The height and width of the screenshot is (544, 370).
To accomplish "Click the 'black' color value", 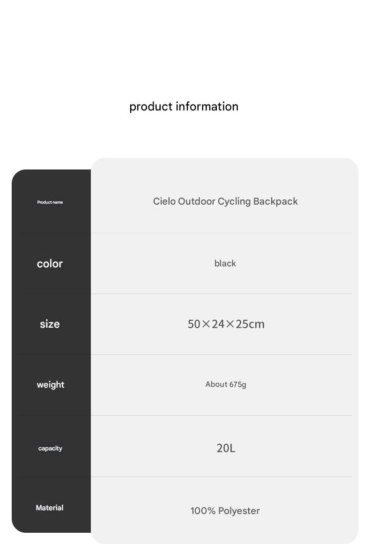I will (225, 263).
